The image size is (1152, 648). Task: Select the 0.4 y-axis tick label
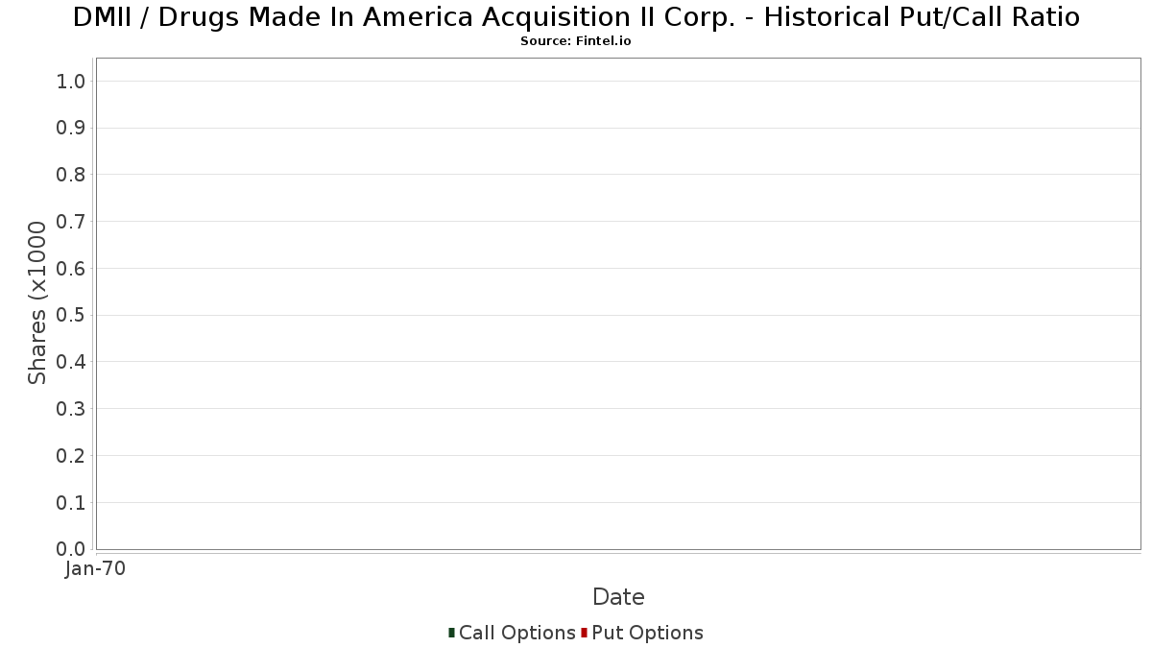(71, 362)
